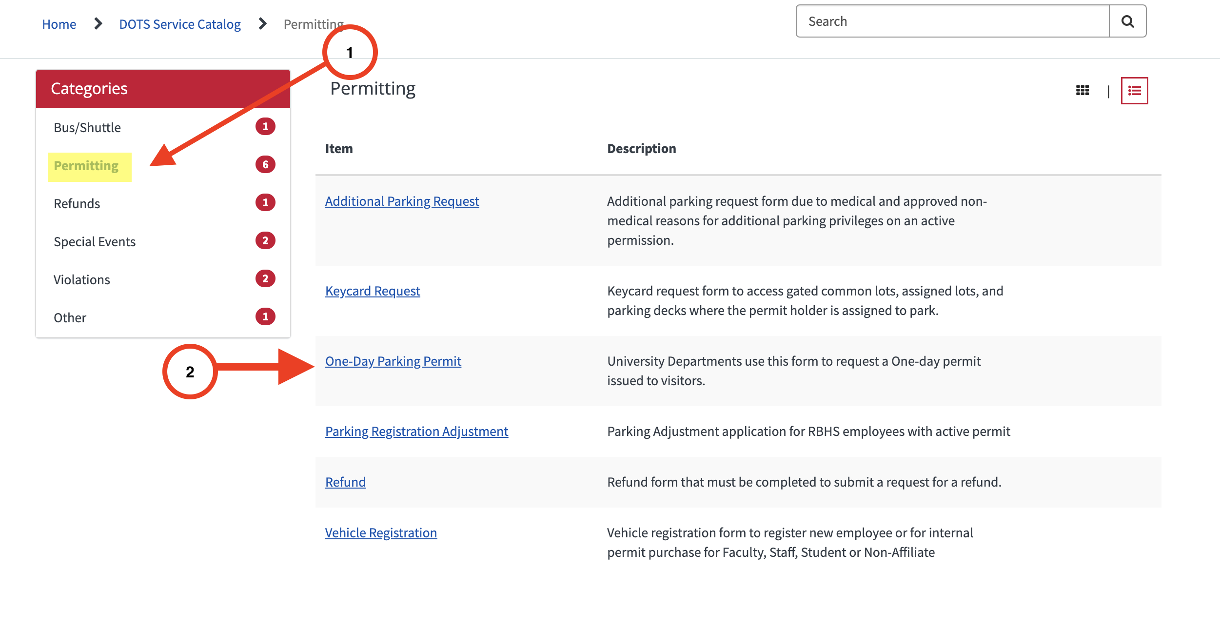Click the Violations count badge 2
Screen dimensions: 1220x629
pyautogui.click(x=265, y=279)
